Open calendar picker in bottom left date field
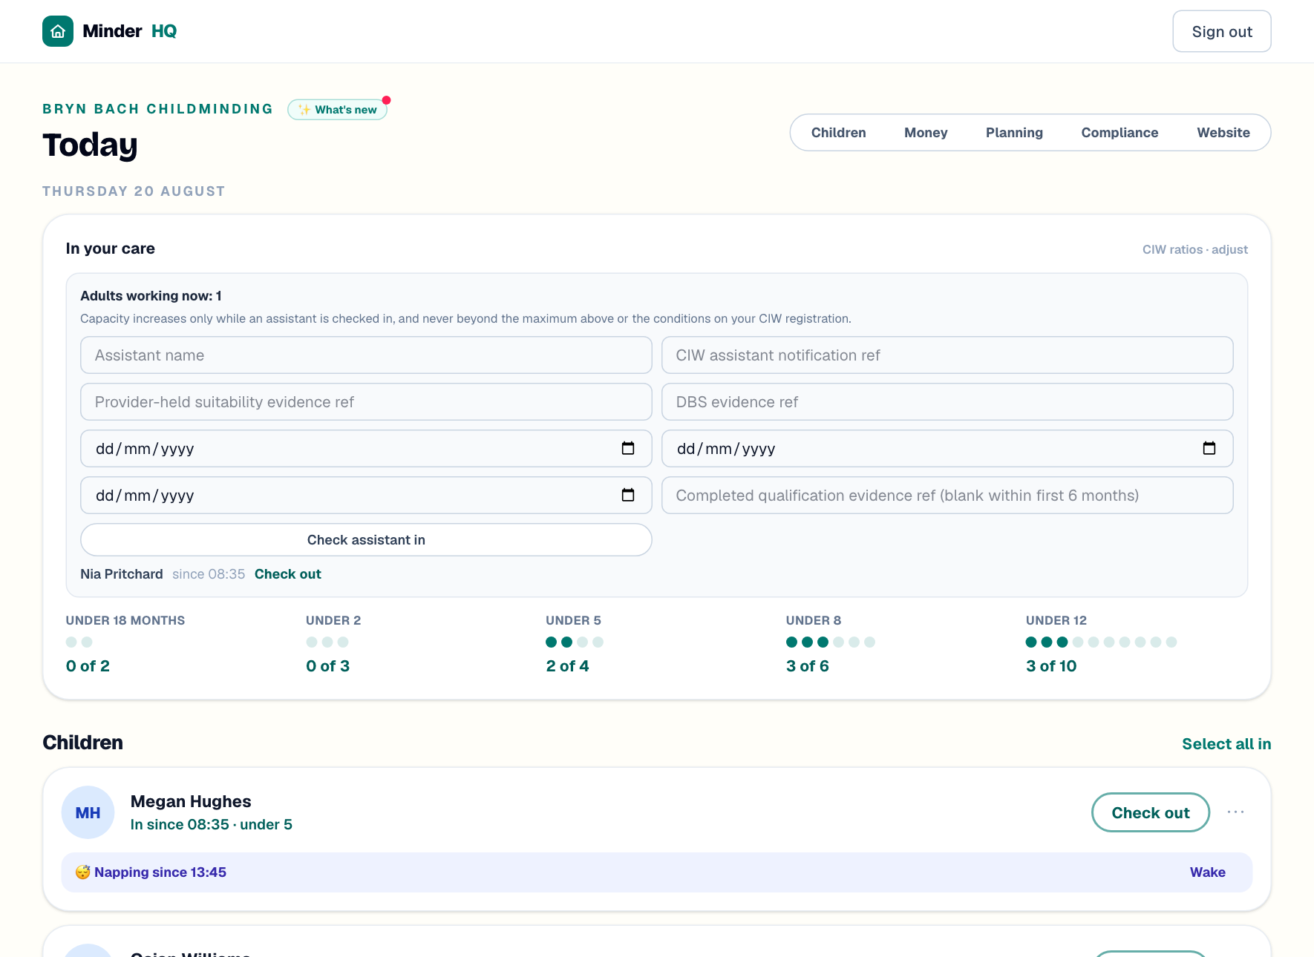 [628, 495]
